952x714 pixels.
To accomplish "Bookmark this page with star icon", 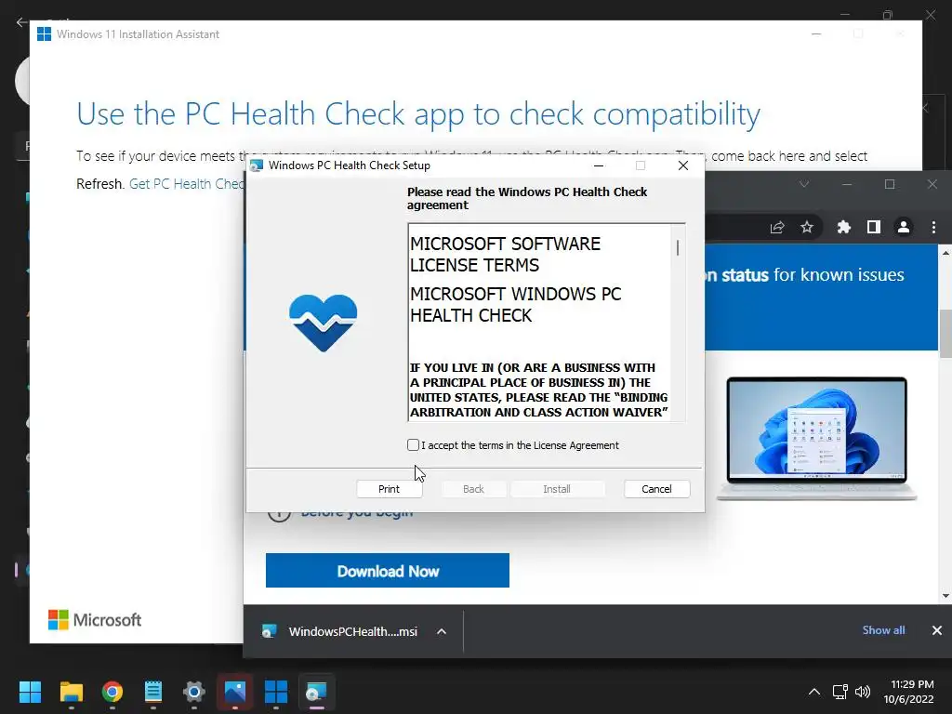I will click(x=806, y=227).
